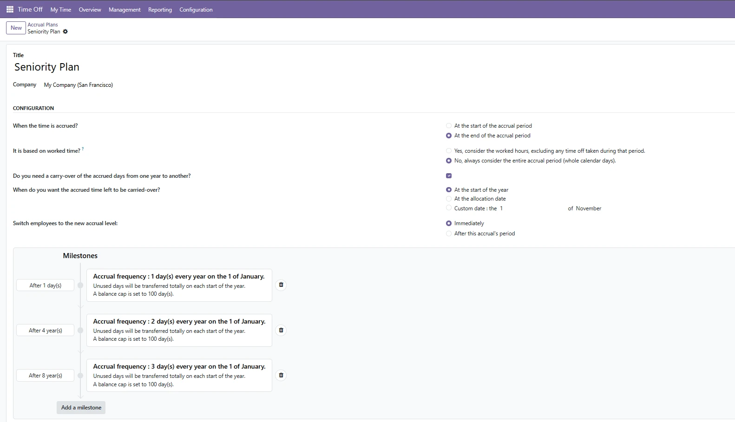Viewport: 735px width, 422px height.
Task: Click the New button
Action: [16, 28]
